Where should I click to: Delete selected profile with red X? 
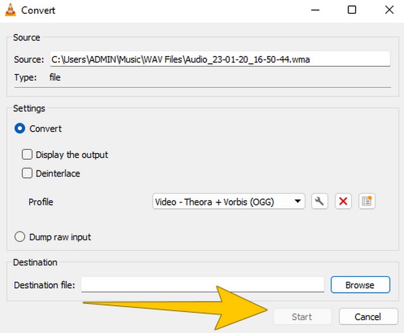(343, 201)
